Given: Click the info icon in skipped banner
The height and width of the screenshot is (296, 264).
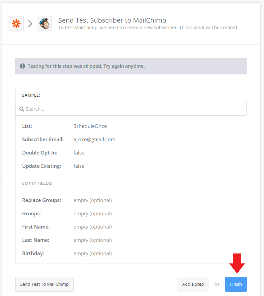Looking at the screenshot, I should [23, 66].
